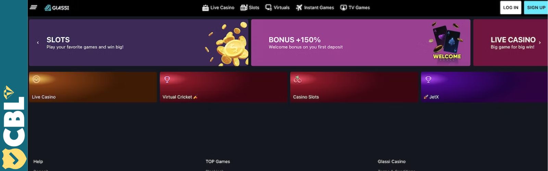Click the Live Casino nav icon
The width and height of the screenshot is (548, 171).
[x=205, y=8]
